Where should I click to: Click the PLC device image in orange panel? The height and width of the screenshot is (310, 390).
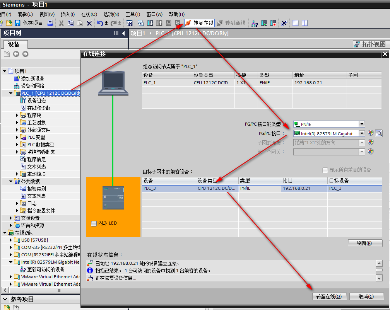[x=113, y=198]
